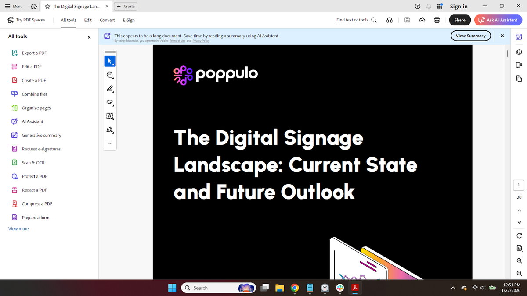The width and height of the screenshot is (527, 296).
Task: Show hidden system tray icons
Action: (453, 288)
